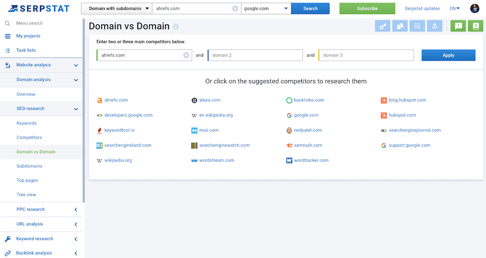
Task: Click the wordtracker.com favicon
Action: [x=289, y=161]
